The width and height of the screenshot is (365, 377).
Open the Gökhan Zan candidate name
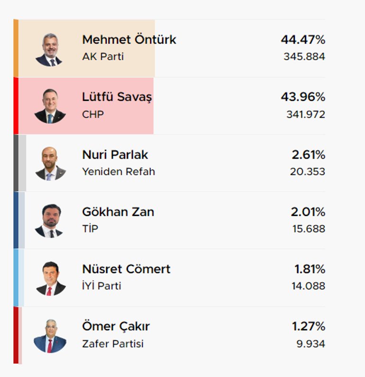pyautogui.click(x=118, y=212)
